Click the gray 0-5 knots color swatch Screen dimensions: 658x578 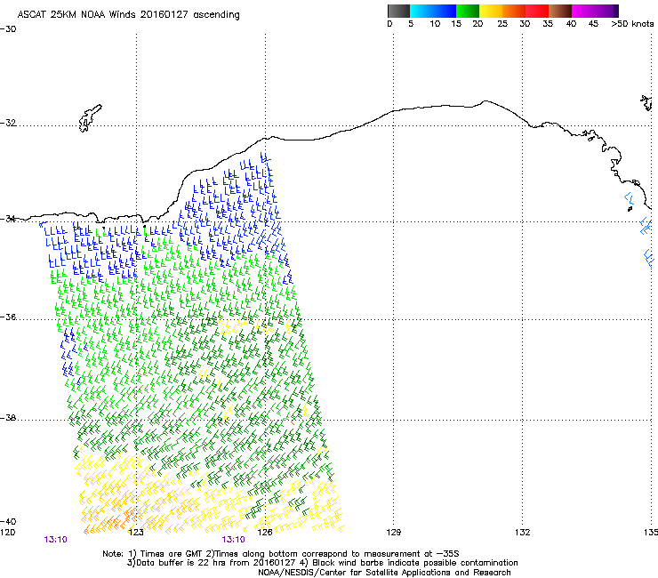(x=398, y=11)
